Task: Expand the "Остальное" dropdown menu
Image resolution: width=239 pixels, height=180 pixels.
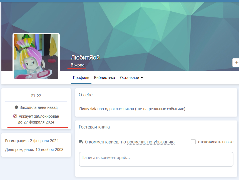Action: 131,78
